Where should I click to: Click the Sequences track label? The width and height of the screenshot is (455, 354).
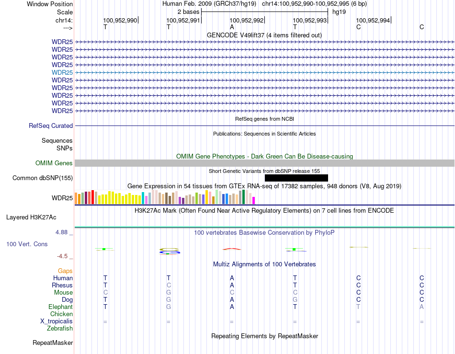point(57,141)
